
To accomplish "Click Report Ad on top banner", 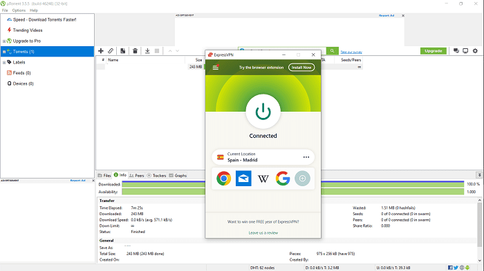I will pos(387,15).
